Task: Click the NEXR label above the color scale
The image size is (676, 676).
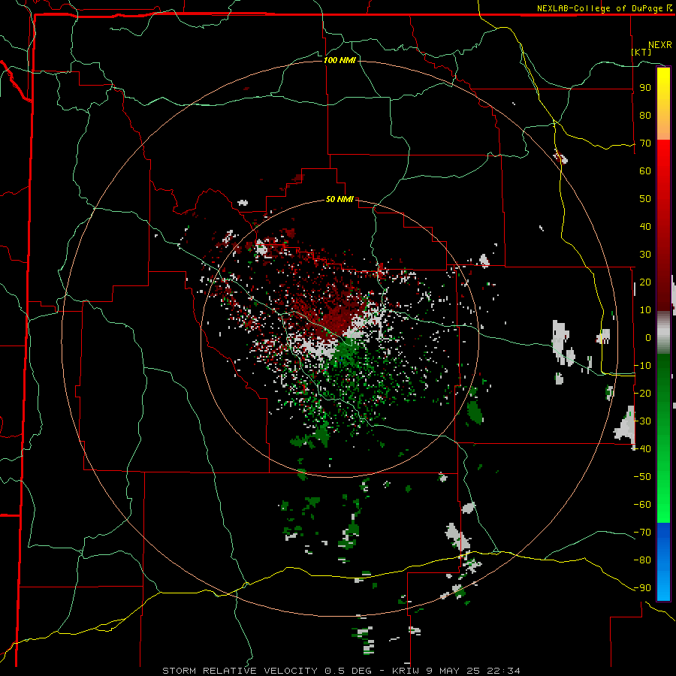Action: [660, 45]
